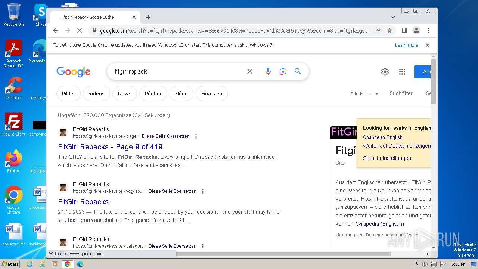Click the share page icon

[378, 30]
